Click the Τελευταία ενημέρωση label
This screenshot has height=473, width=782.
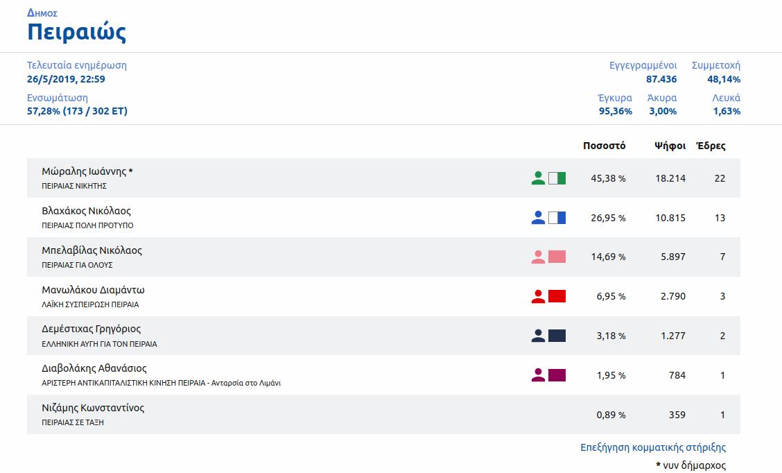pos(77,65)
